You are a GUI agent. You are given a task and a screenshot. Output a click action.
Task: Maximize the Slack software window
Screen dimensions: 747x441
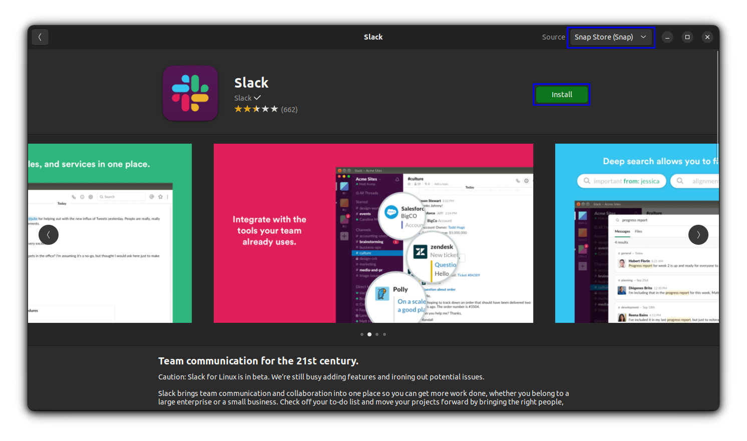687,37
